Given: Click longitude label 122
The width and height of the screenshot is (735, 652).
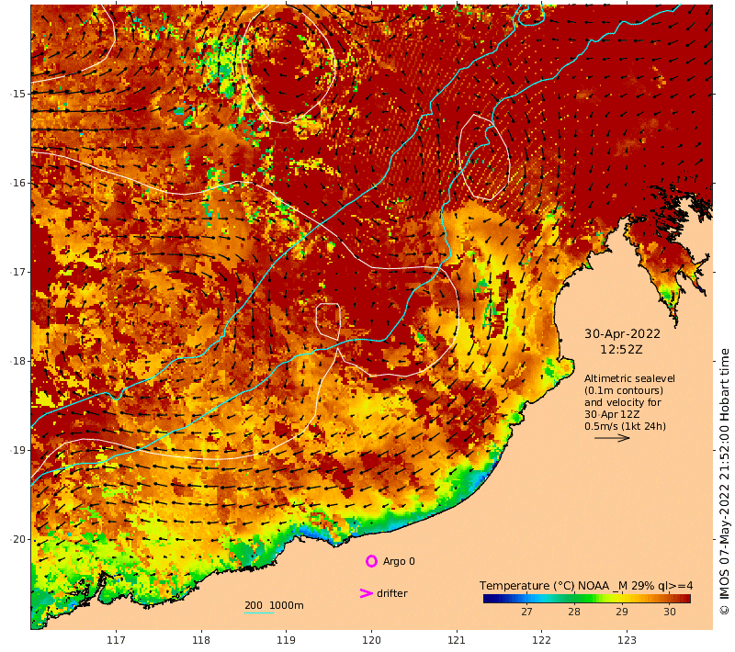Looking at the screenshot, I should pyautogui.click(x=542, y=640).
